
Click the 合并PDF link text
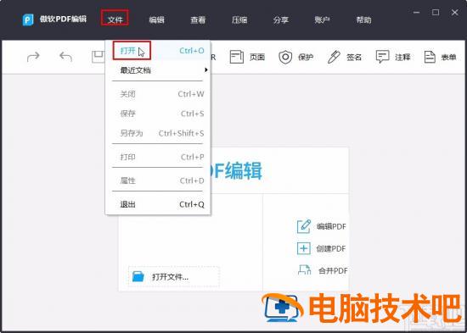coord(333,271)
